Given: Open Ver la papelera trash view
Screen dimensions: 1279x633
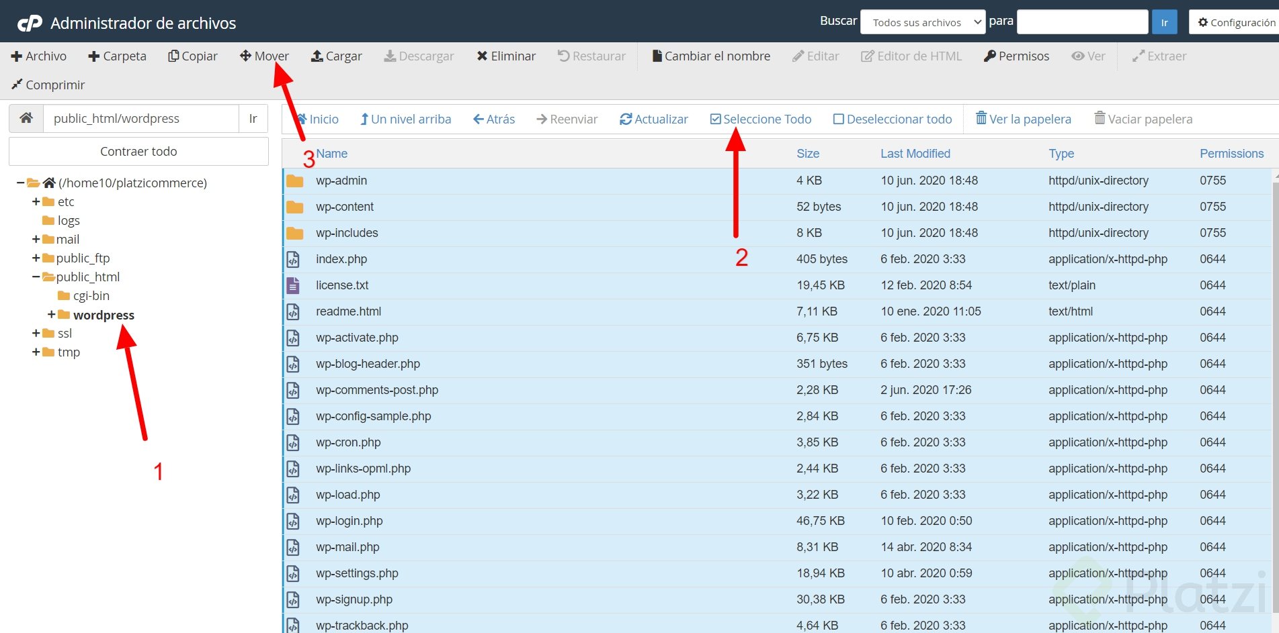Looking at the screenshot, I should click(x=1024, y=119).
